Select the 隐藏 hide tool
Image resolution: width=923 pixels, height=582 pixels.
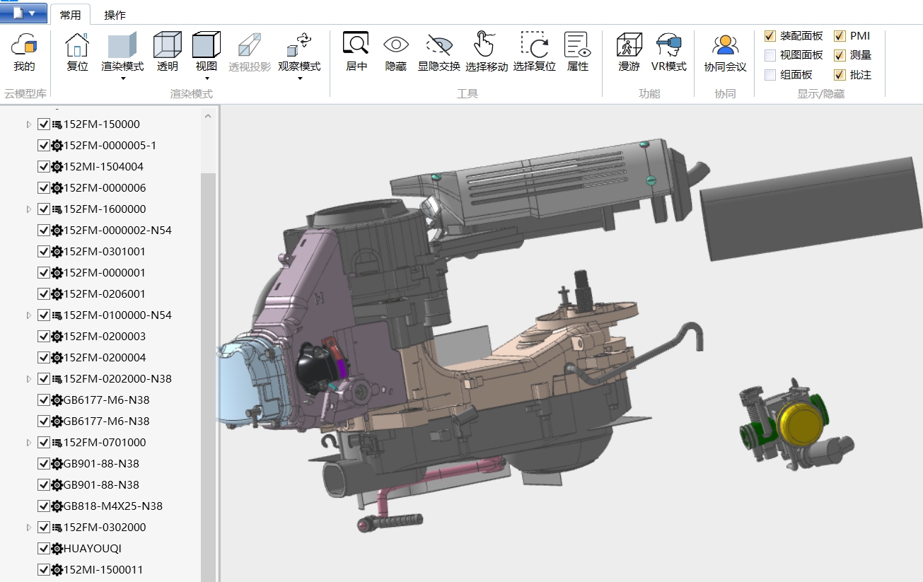[x=395, y=50]
